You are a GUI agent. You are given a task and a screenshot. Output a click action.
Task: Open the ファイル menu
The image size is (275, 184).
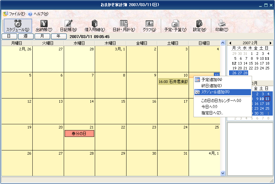(14, 14)
